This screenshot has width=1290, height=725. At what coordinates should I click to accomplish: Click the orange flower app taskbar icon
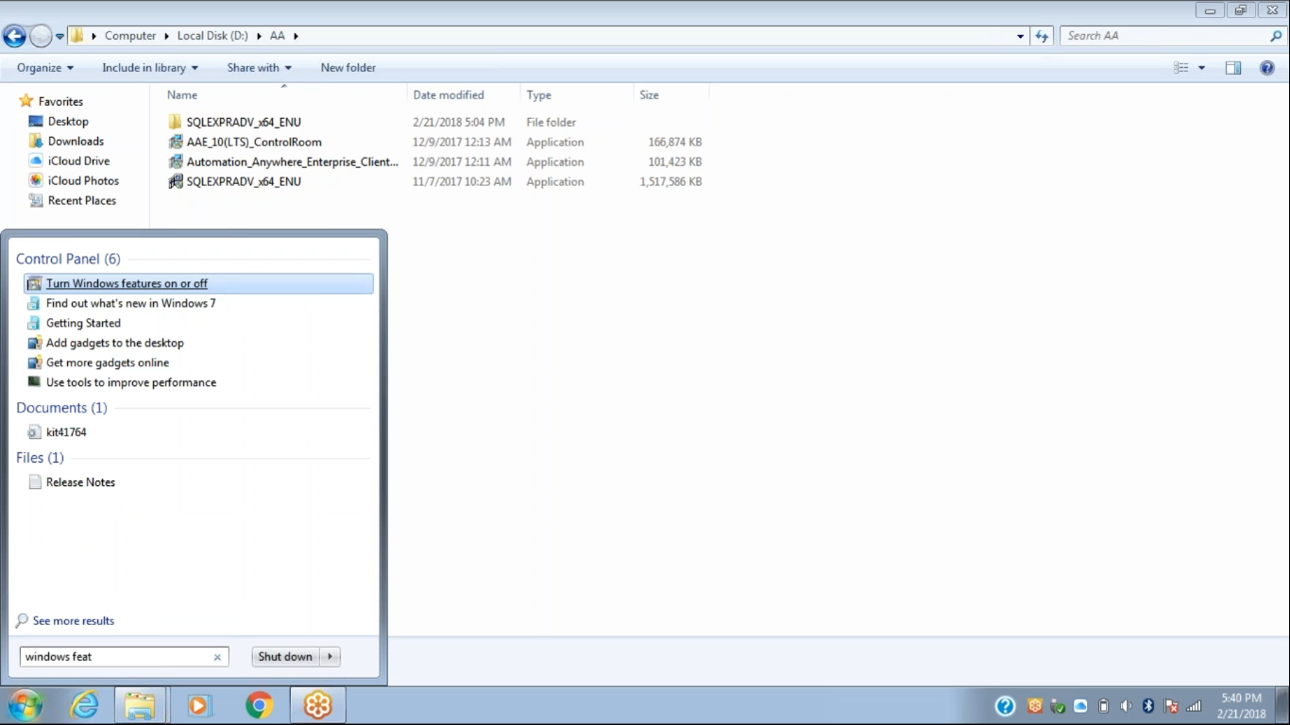point(318,705)
